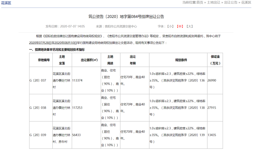Select parcel number G〔20〕037
253x155 pixels.
pyautogui.click(x=38, y=80)
